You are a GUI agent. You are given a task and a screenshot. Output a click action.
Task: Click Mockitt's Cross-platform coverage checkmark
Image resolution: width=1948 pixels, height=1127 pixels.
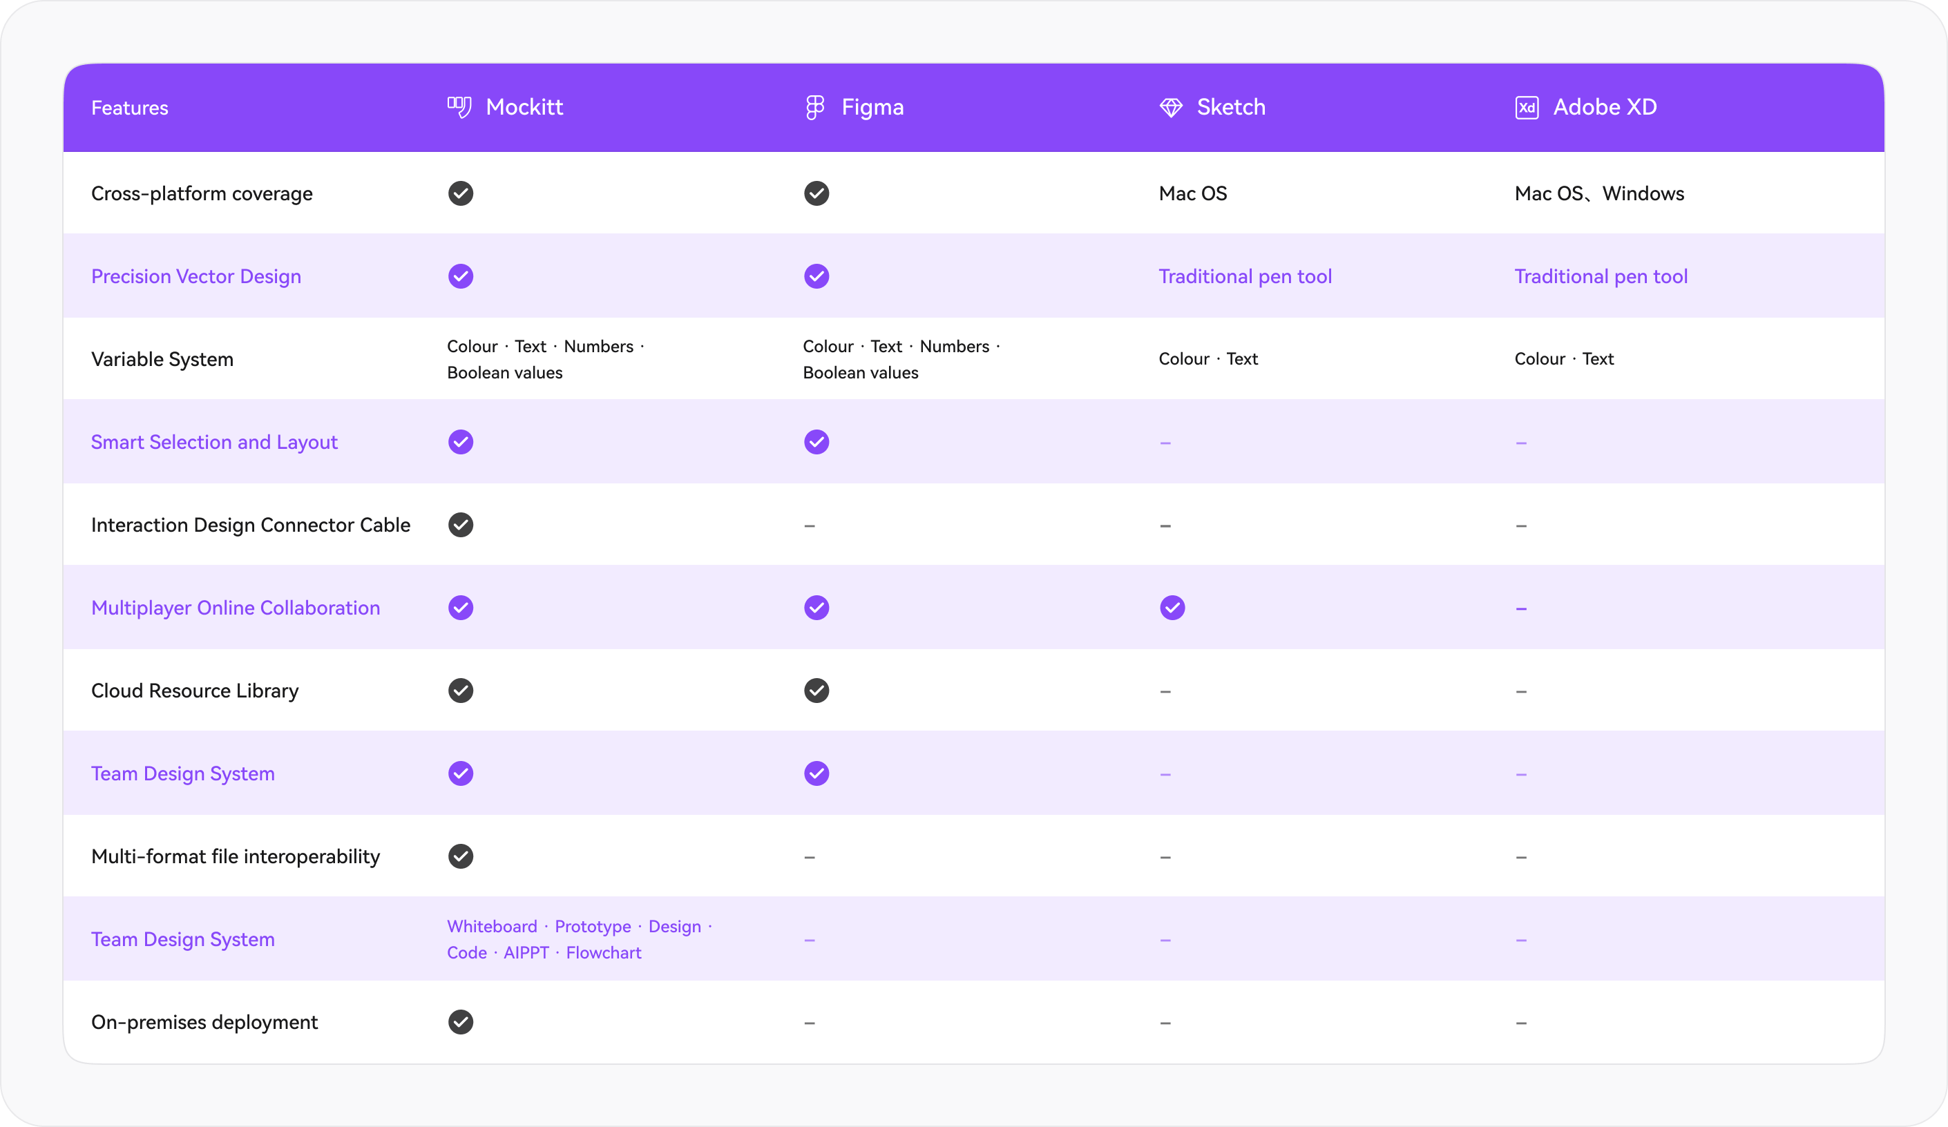coord(461,193)
